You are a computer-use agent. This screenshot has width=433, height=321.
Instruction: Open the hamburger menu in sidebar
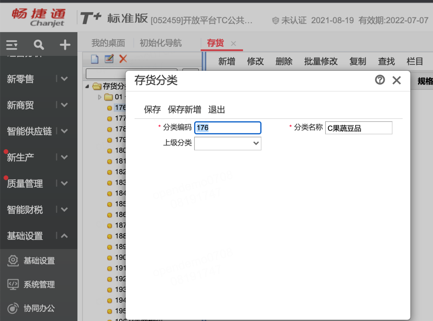(x=12, y=45)
